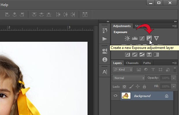Create a Posterize adjustment layer
The height and width of the screenshot is (115, 179).
coord(135,54)
